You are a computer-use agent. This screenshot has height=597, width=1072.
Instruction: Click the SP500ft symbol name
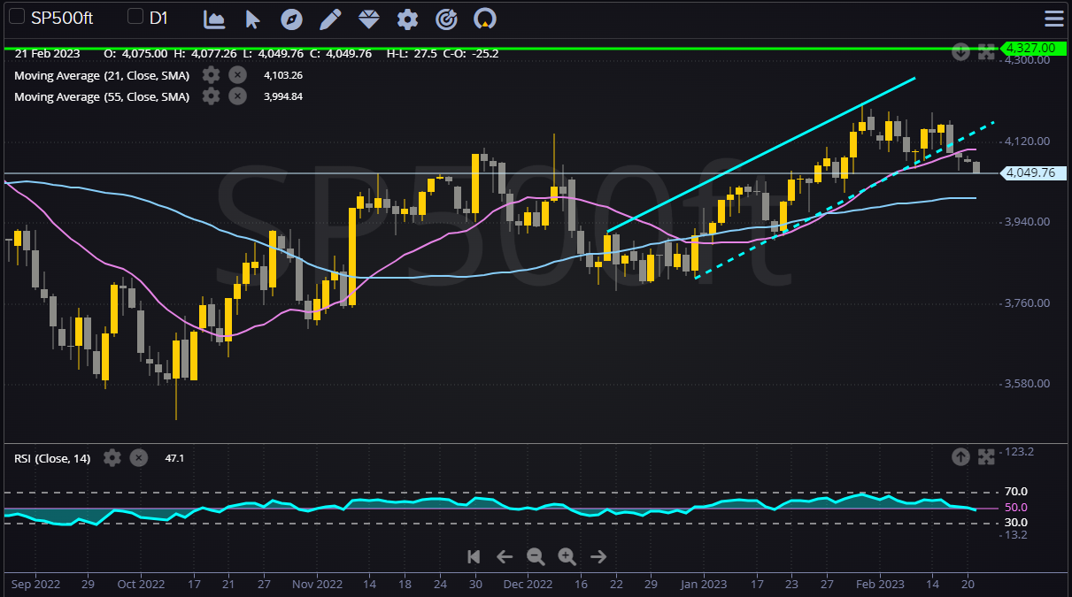point(62,18)
